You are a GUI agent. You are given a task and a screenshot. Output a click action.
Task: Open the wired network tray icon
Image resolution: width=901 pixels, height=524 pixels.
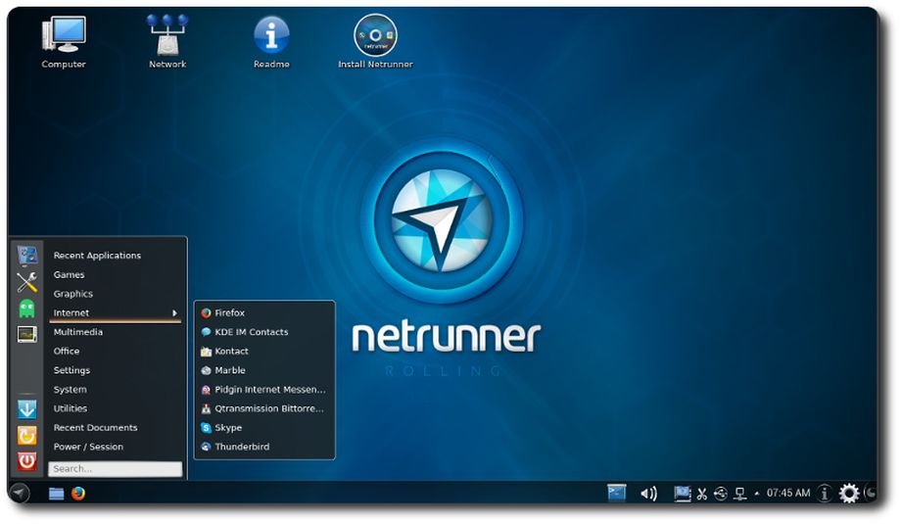click(740, 494)
